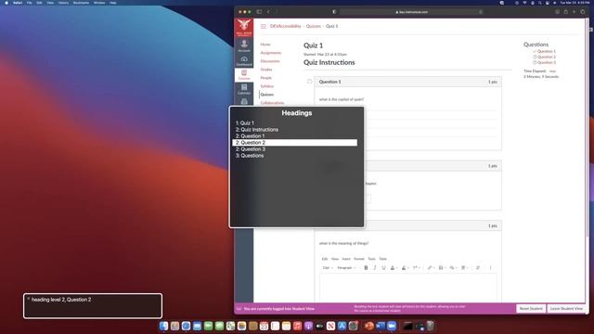This screenshot has height=334, width=594.
Task: Open Finder from the Dock
Action: click(x=163, y=326)
